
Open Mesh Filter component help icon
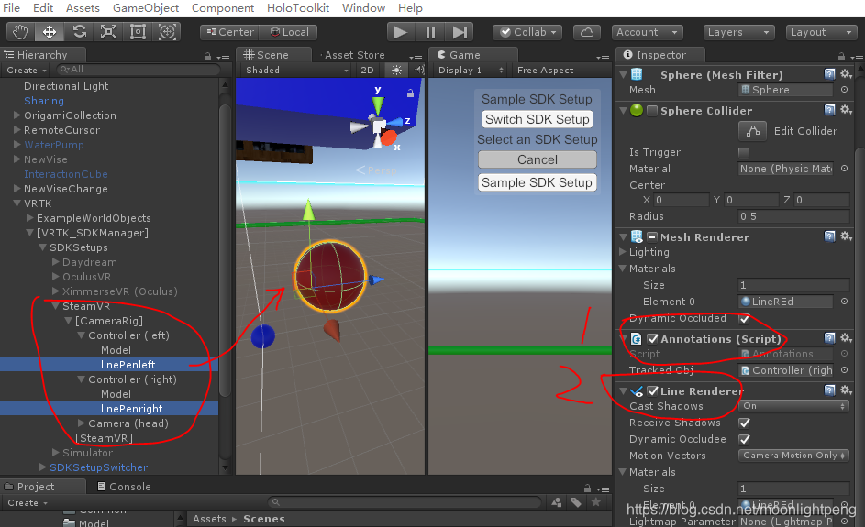(830, 74)
